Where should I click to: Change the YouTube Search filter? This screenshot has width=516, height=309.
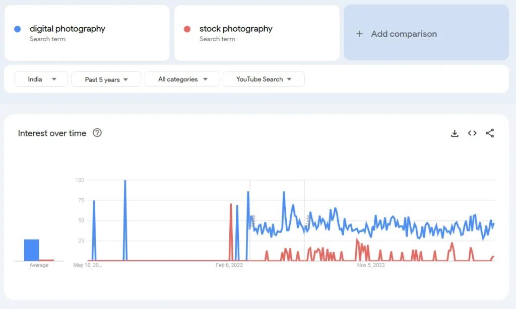coord(263,79)
